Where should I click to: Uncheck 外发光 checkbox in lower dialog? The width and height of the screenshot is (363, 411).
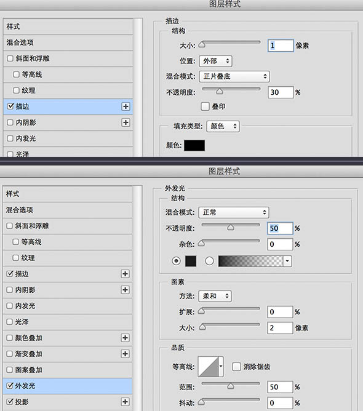10,386
